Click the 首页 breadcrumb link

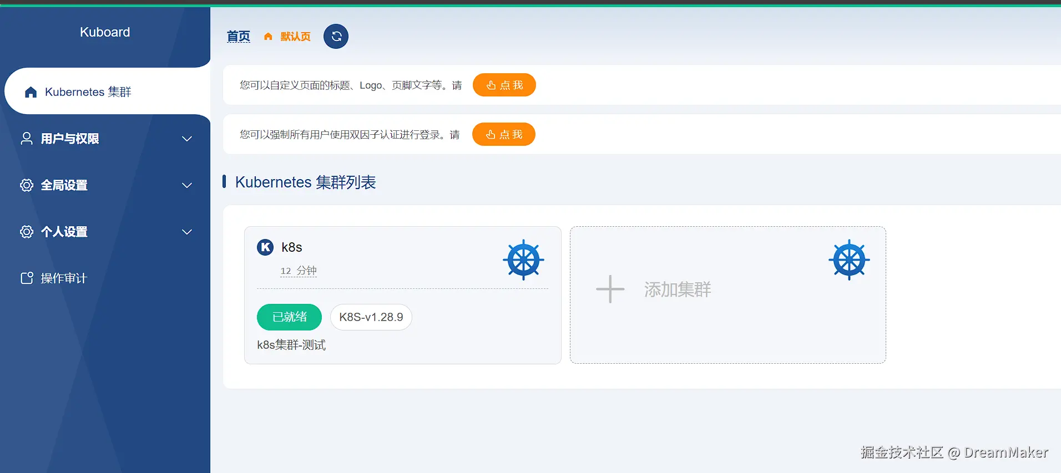click(x=239, y=37)
